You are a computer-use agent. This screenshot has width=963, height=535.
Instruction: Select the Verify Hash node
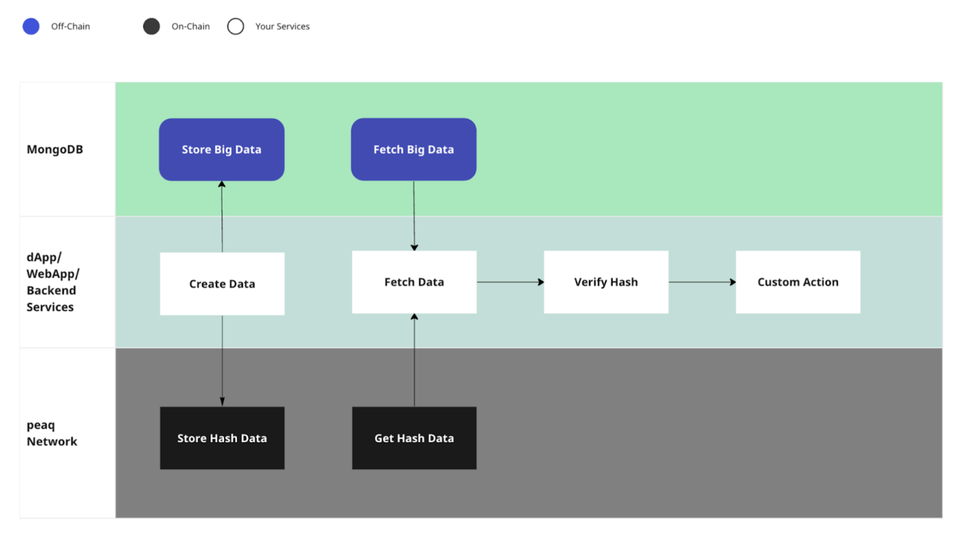tap(606, 282)
